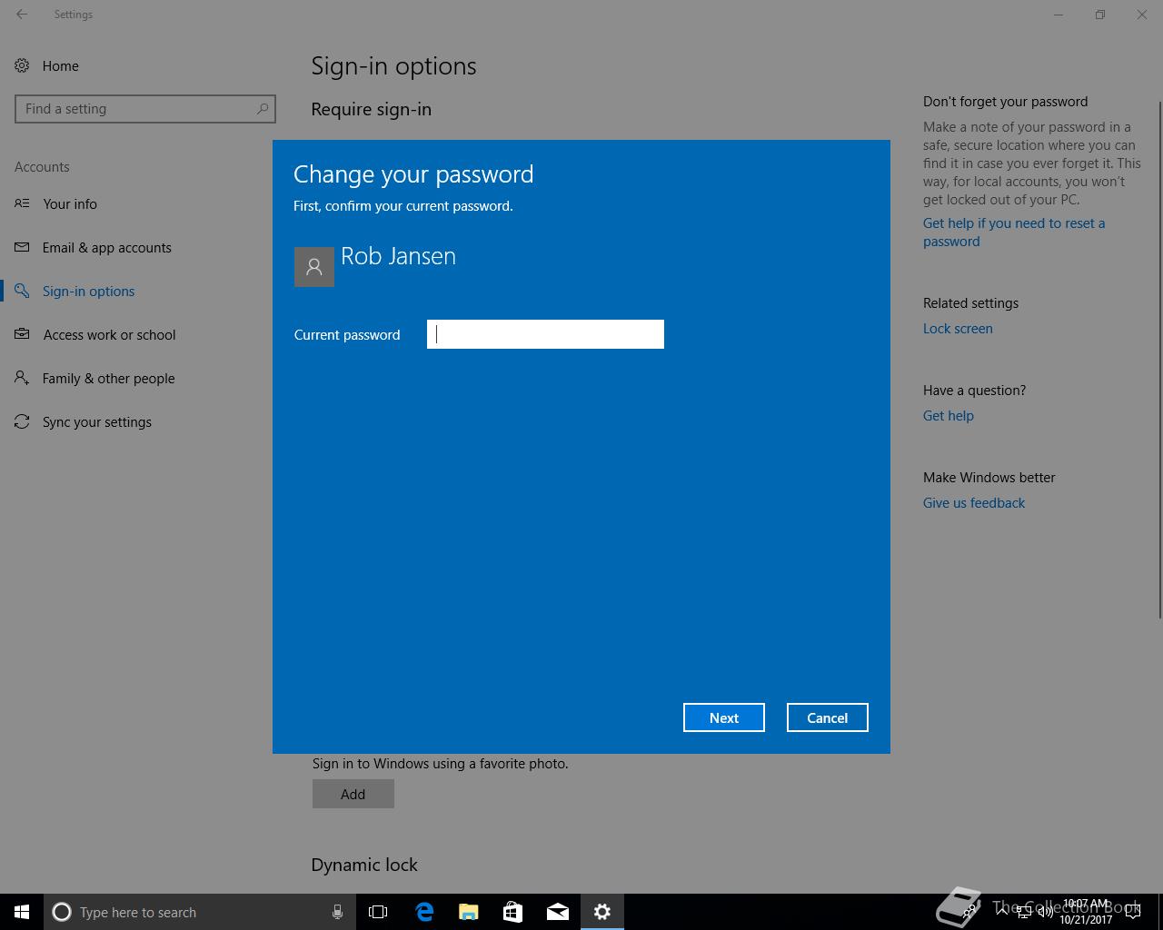Click the Next button
The height and width of the screenshot is (930, 1163).
pyautogui.click(x=724, y=717)
